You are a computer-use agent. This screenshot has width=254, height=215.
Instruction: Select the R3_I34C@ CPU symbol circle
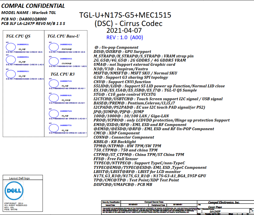point(53,98)
